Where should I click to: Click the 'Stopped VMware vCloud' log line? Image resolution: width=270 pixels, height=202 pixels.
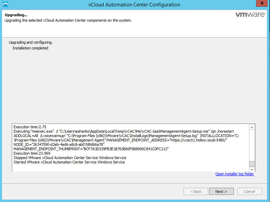[70, 158]
